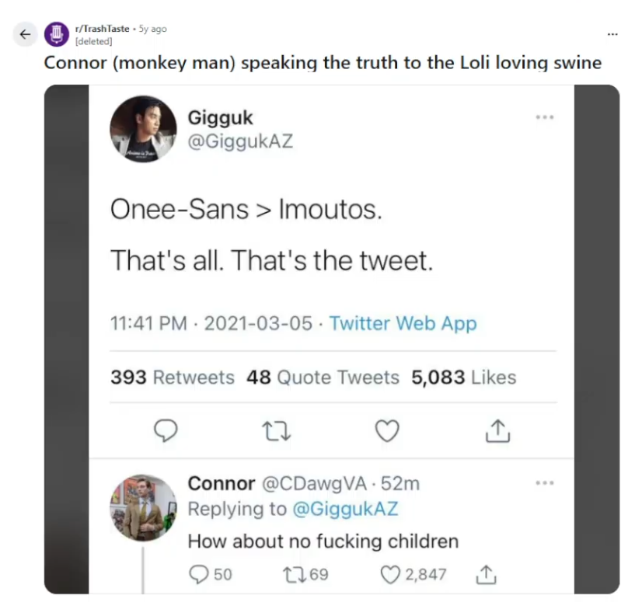This screenshot has height=602, width=635.
Task: Click share icon on Connor's reply
Action: point(486,575)
